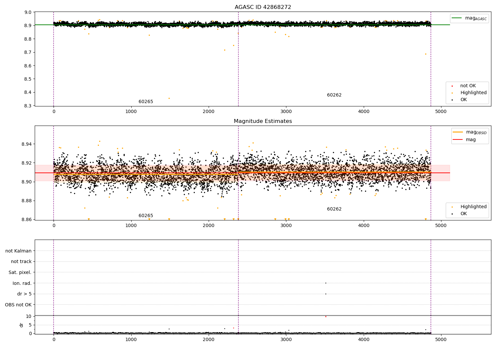Click the orange mag OBSID legend line

[458, 132]
